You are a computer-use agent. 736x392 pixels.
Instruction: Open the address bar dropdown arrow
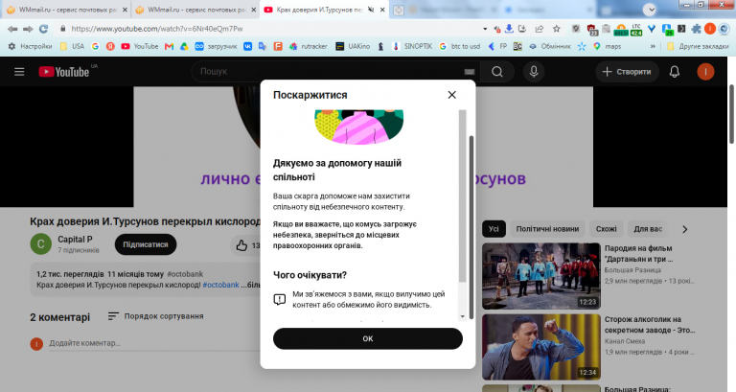pos(485,29)
